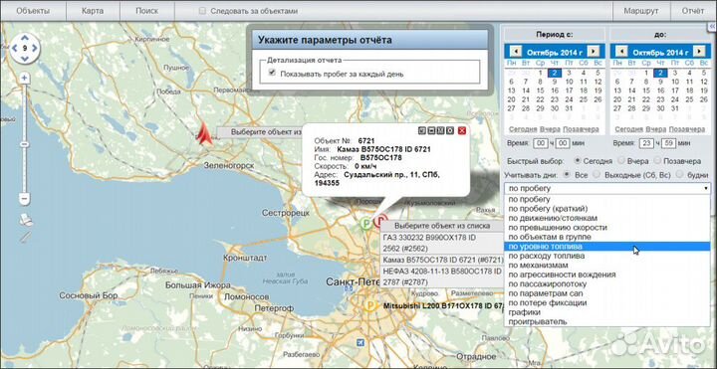Choose графики from the report list

[x=607, y=312]
